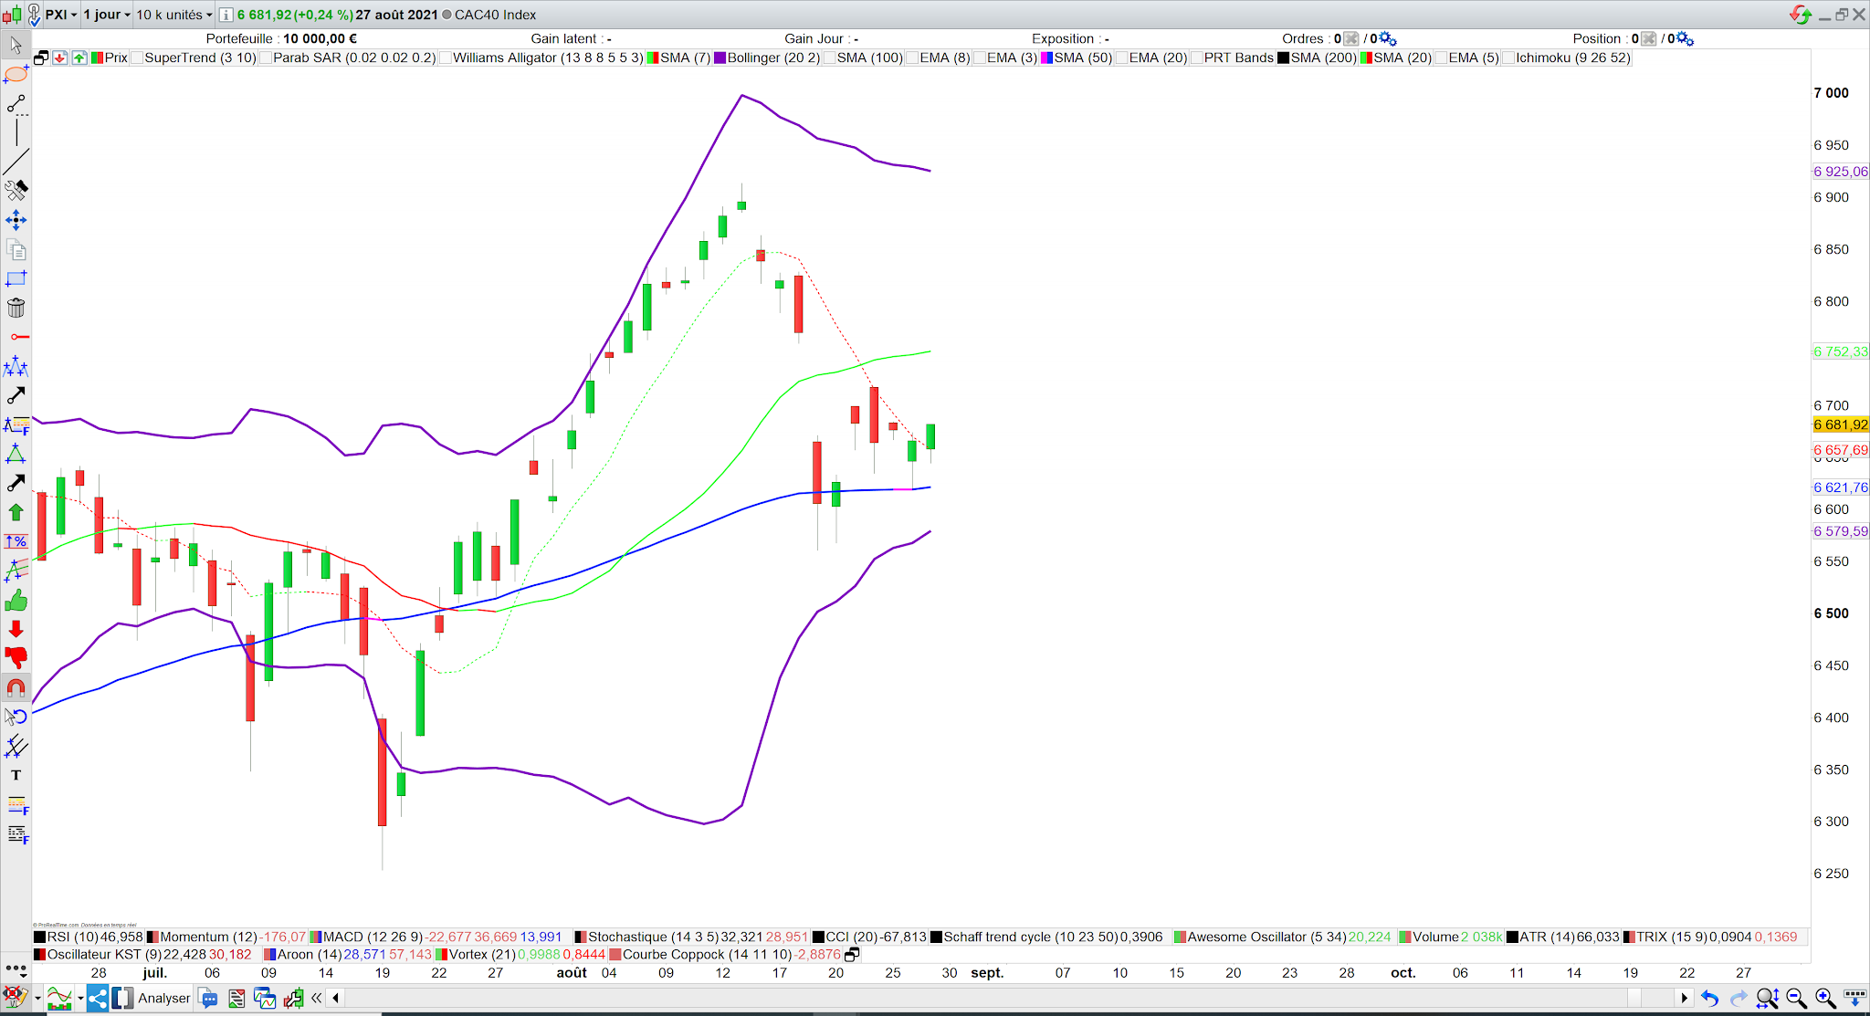Click the Vortex (21) indicator label
This screenshot has width=1870, height=1016.
coord(482,954)
